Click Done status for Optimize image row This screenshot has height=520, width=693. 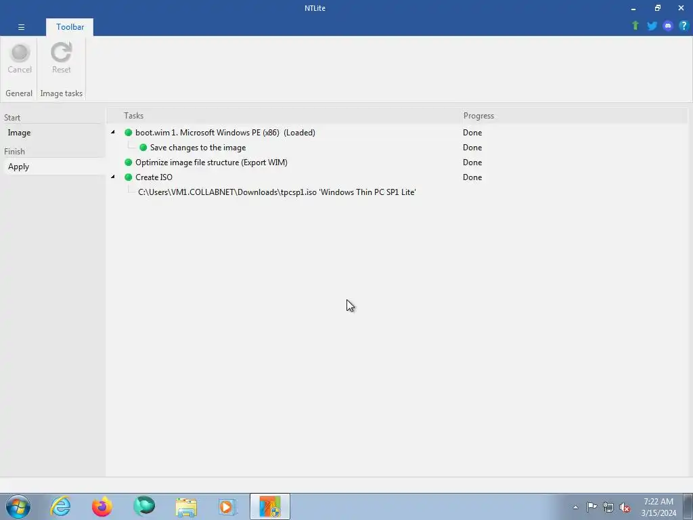point(472,162)
